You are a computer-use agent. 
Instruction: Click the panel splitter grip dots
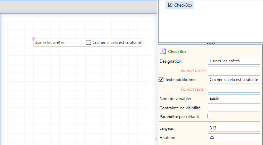(x=211, y=44)
